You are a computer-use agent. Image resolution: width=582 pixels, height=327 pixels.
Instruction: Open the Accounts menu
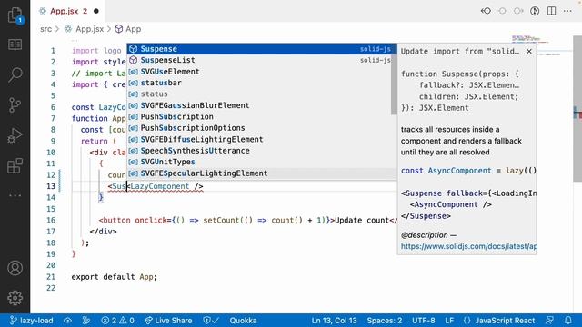pos(15,268)
